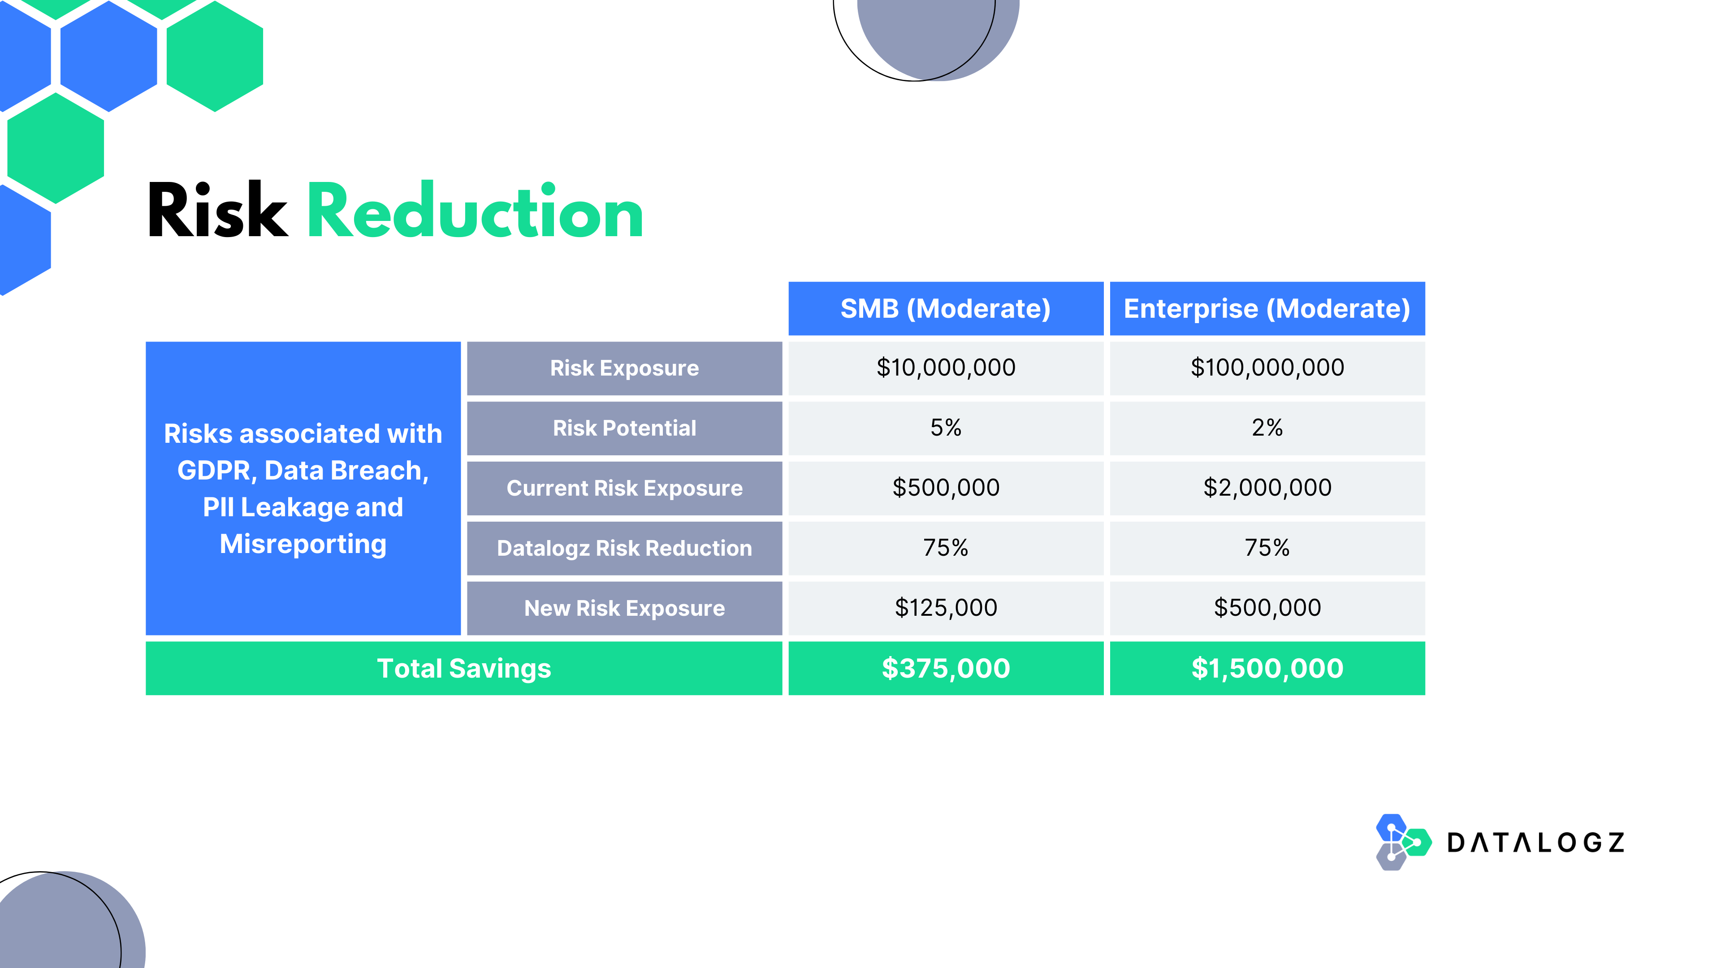Select the Enterprise (Moderate) column header
The width and height of the screenshot is (1721, 968).
[1267, 309]
